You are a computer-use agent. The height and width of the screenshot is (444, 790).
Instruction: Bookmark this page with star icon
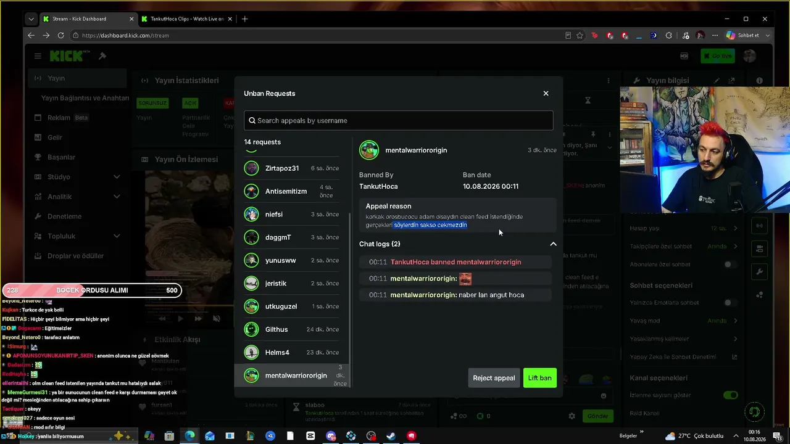580,36
